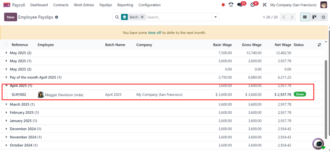The image size is (330, 152).
Task: Open the activities clock icon with 41 badge
Action: click(252, 5)
